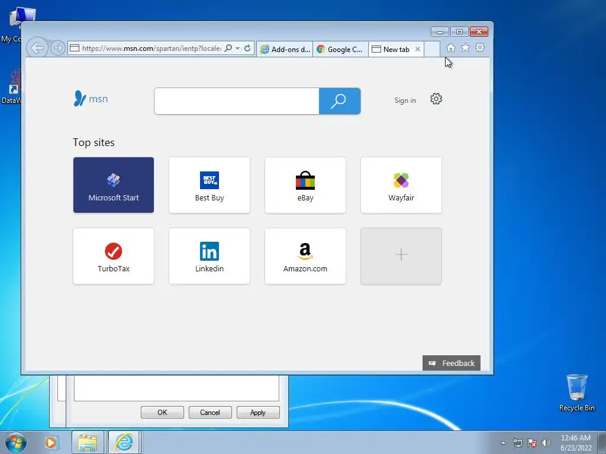
Task: Refresh the page with reload icon
Action: 247,48
